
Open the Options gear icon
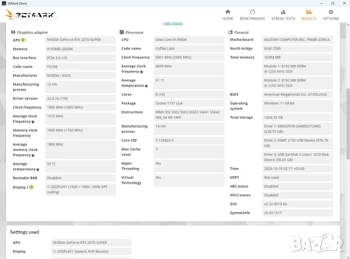tap(331, 12)
